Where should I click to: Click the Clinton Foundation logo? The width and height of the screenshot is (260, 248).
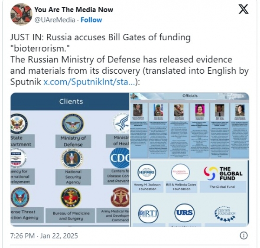(225, 214)
